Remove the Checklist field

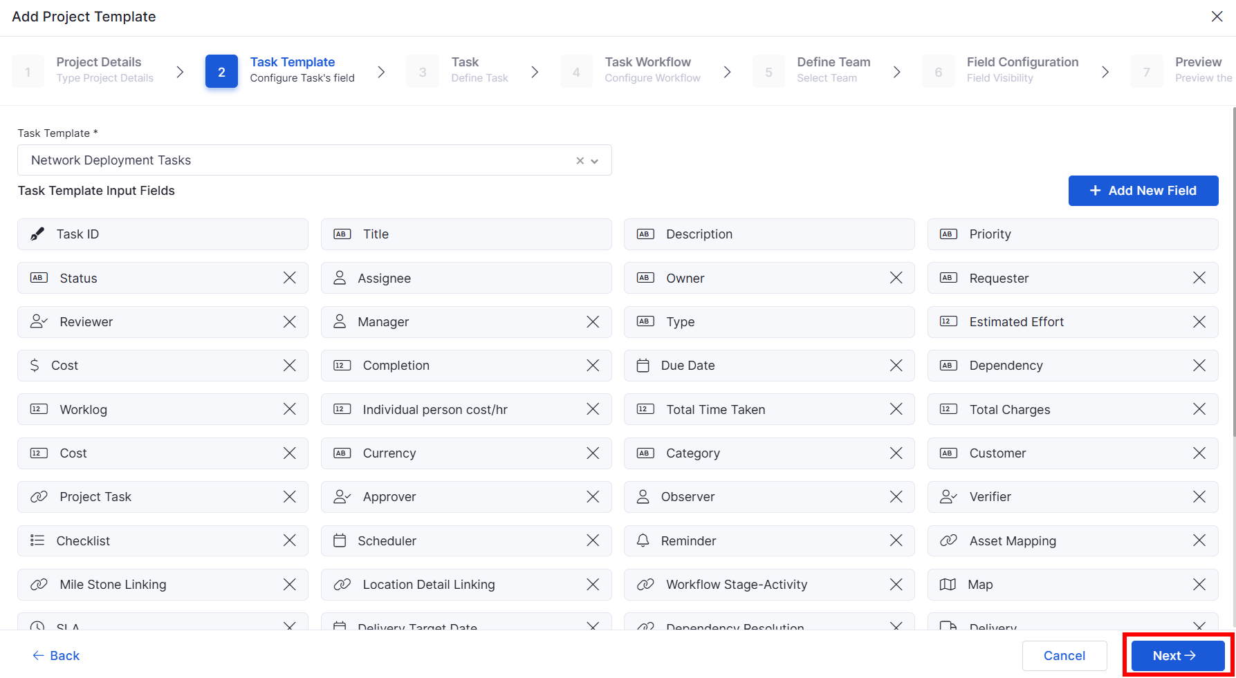tap(289, 540)
